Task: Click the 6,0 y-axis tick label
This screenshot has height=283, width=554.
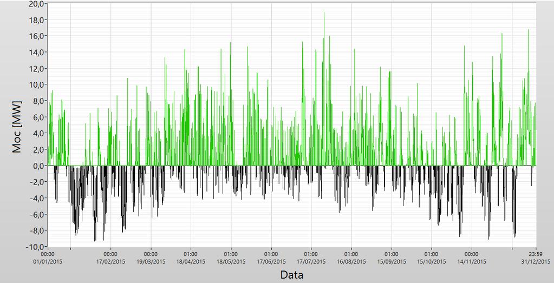Action: coord(38,117)
